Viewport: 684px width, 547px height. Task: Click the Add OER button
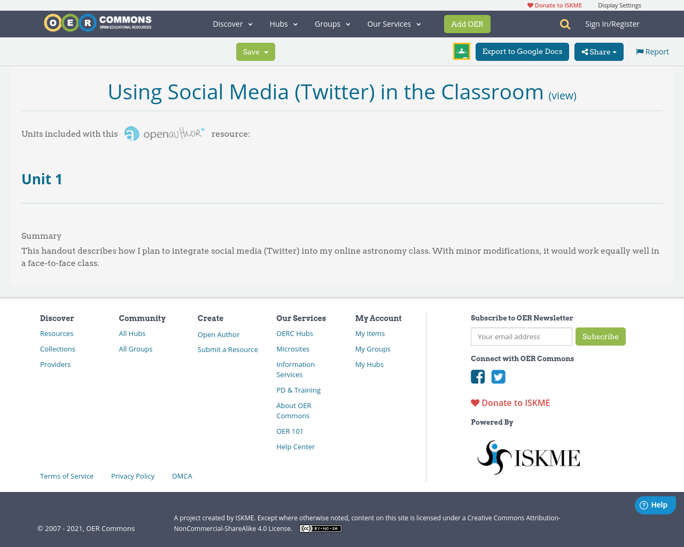467,24
